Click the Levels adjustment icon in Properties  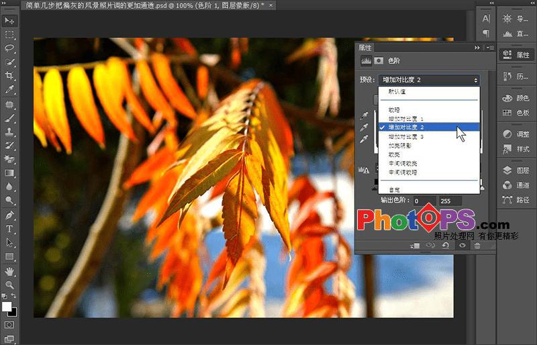coord(366,60)
